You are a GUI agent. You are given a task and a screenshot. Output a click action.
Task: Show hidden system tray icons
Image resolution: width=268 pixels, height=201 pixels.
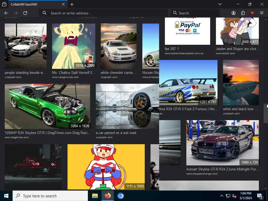[221, 196]
